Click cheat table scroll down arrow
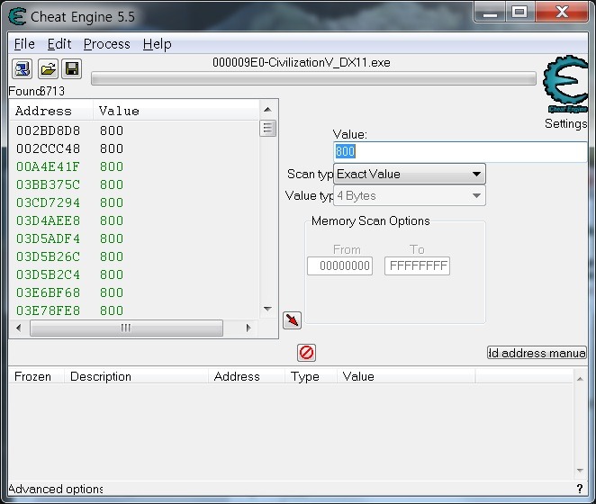 [580, 471]
